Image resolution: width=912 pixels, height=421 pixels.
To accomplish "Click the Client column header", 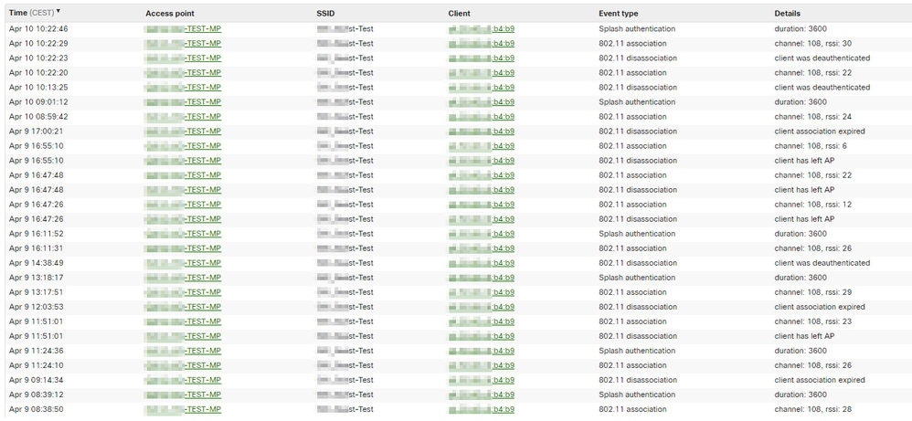I will (460, 14).
